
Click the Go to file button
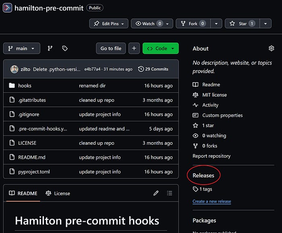(111, 48)
